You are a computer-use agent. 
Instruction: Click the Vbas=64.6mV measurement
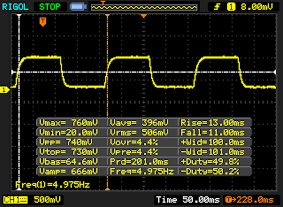[x=69, y=161]
